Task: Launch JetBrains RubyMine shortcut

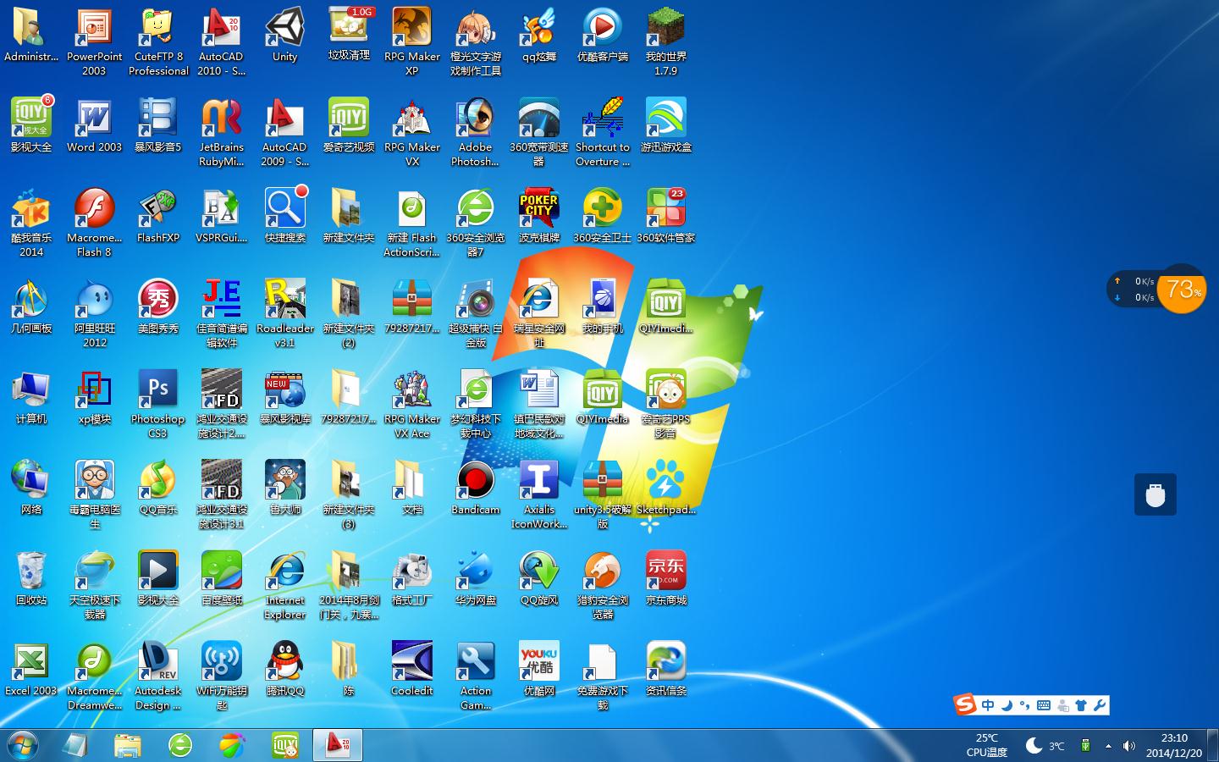Action: pos(222,132)
